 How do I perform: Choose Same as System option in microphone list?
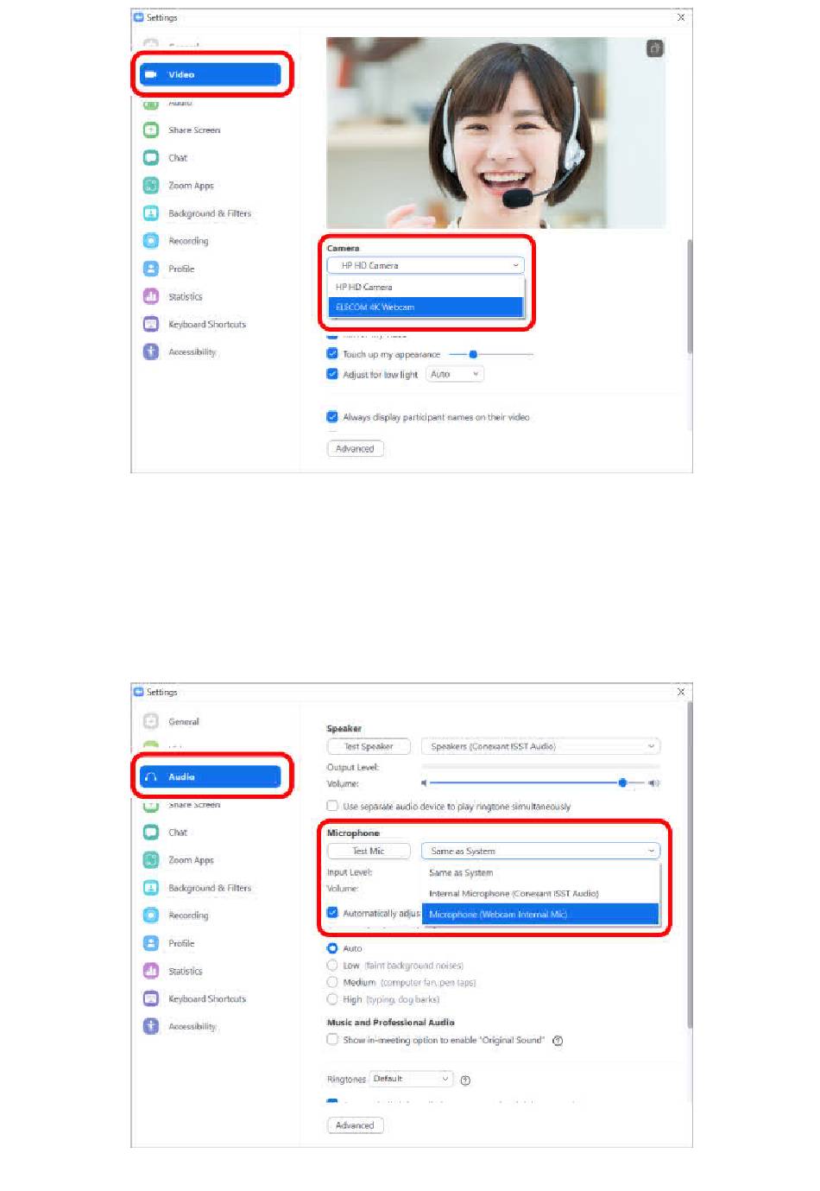pos(540,872)
